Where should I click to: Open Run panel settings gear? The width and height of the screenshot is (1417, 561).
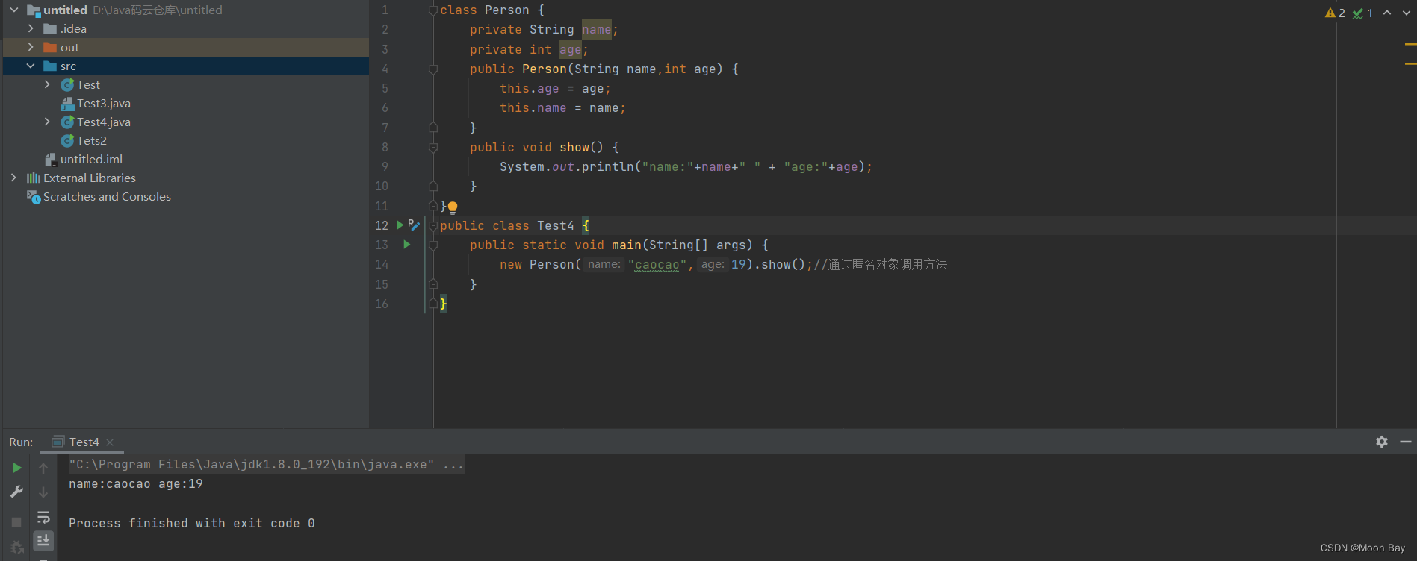tap(1382, 442)
